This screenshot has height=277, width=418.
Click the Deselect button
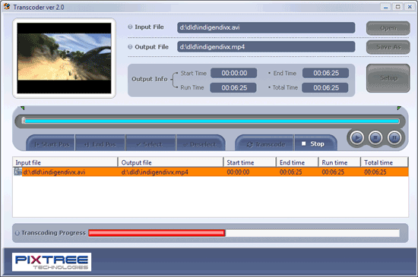(201, 144)
